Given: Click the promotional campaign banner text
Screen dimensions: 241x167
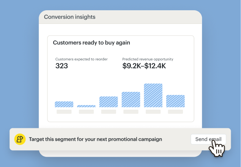Looking at the screenshot, I should tap(95, 139).
